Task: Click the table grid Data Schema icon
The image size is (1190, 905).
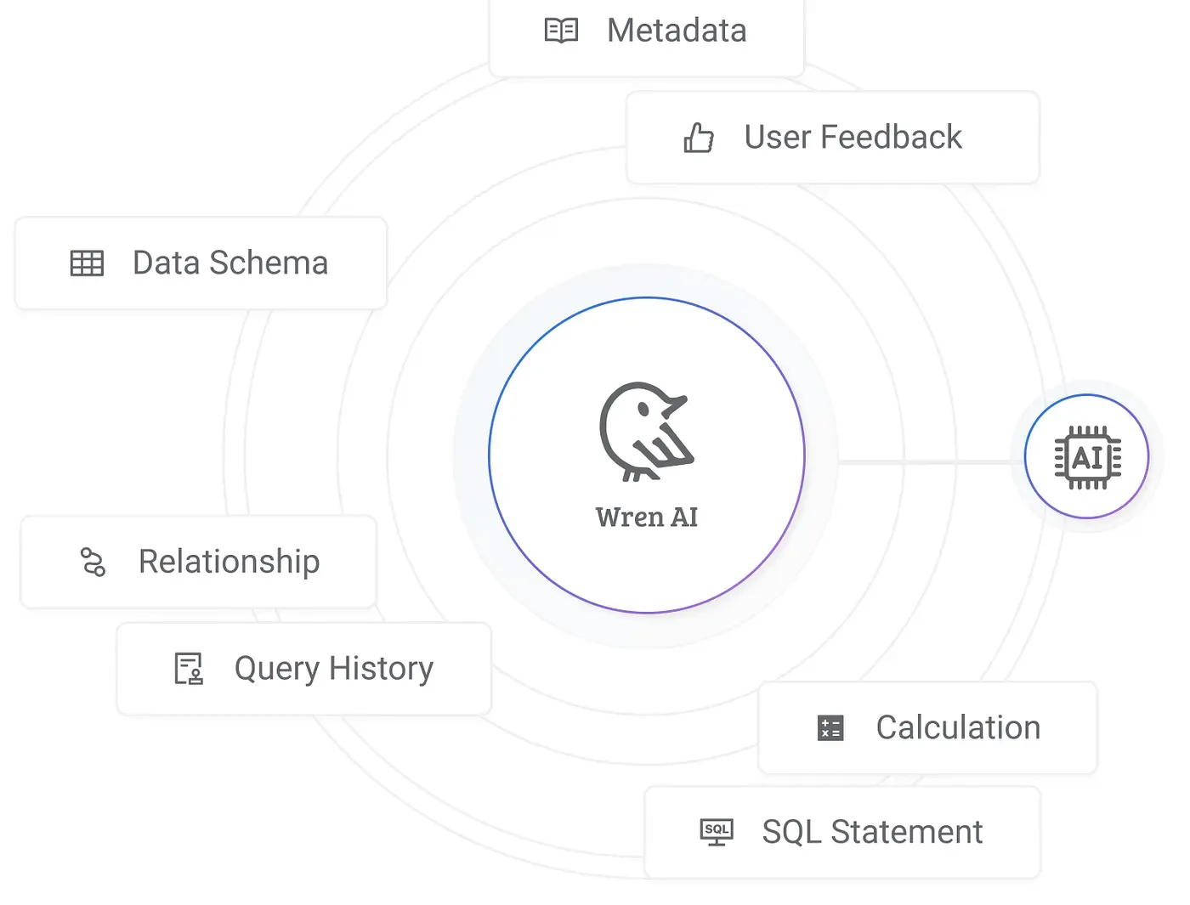Action: coord(87,263)
